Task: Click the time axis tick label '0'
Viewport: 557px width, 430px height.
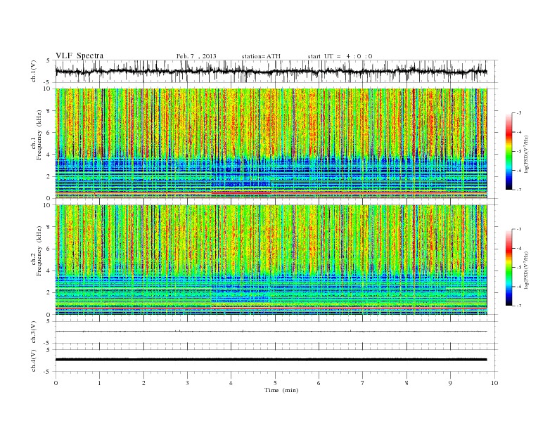Action: (x=56, y=383)
